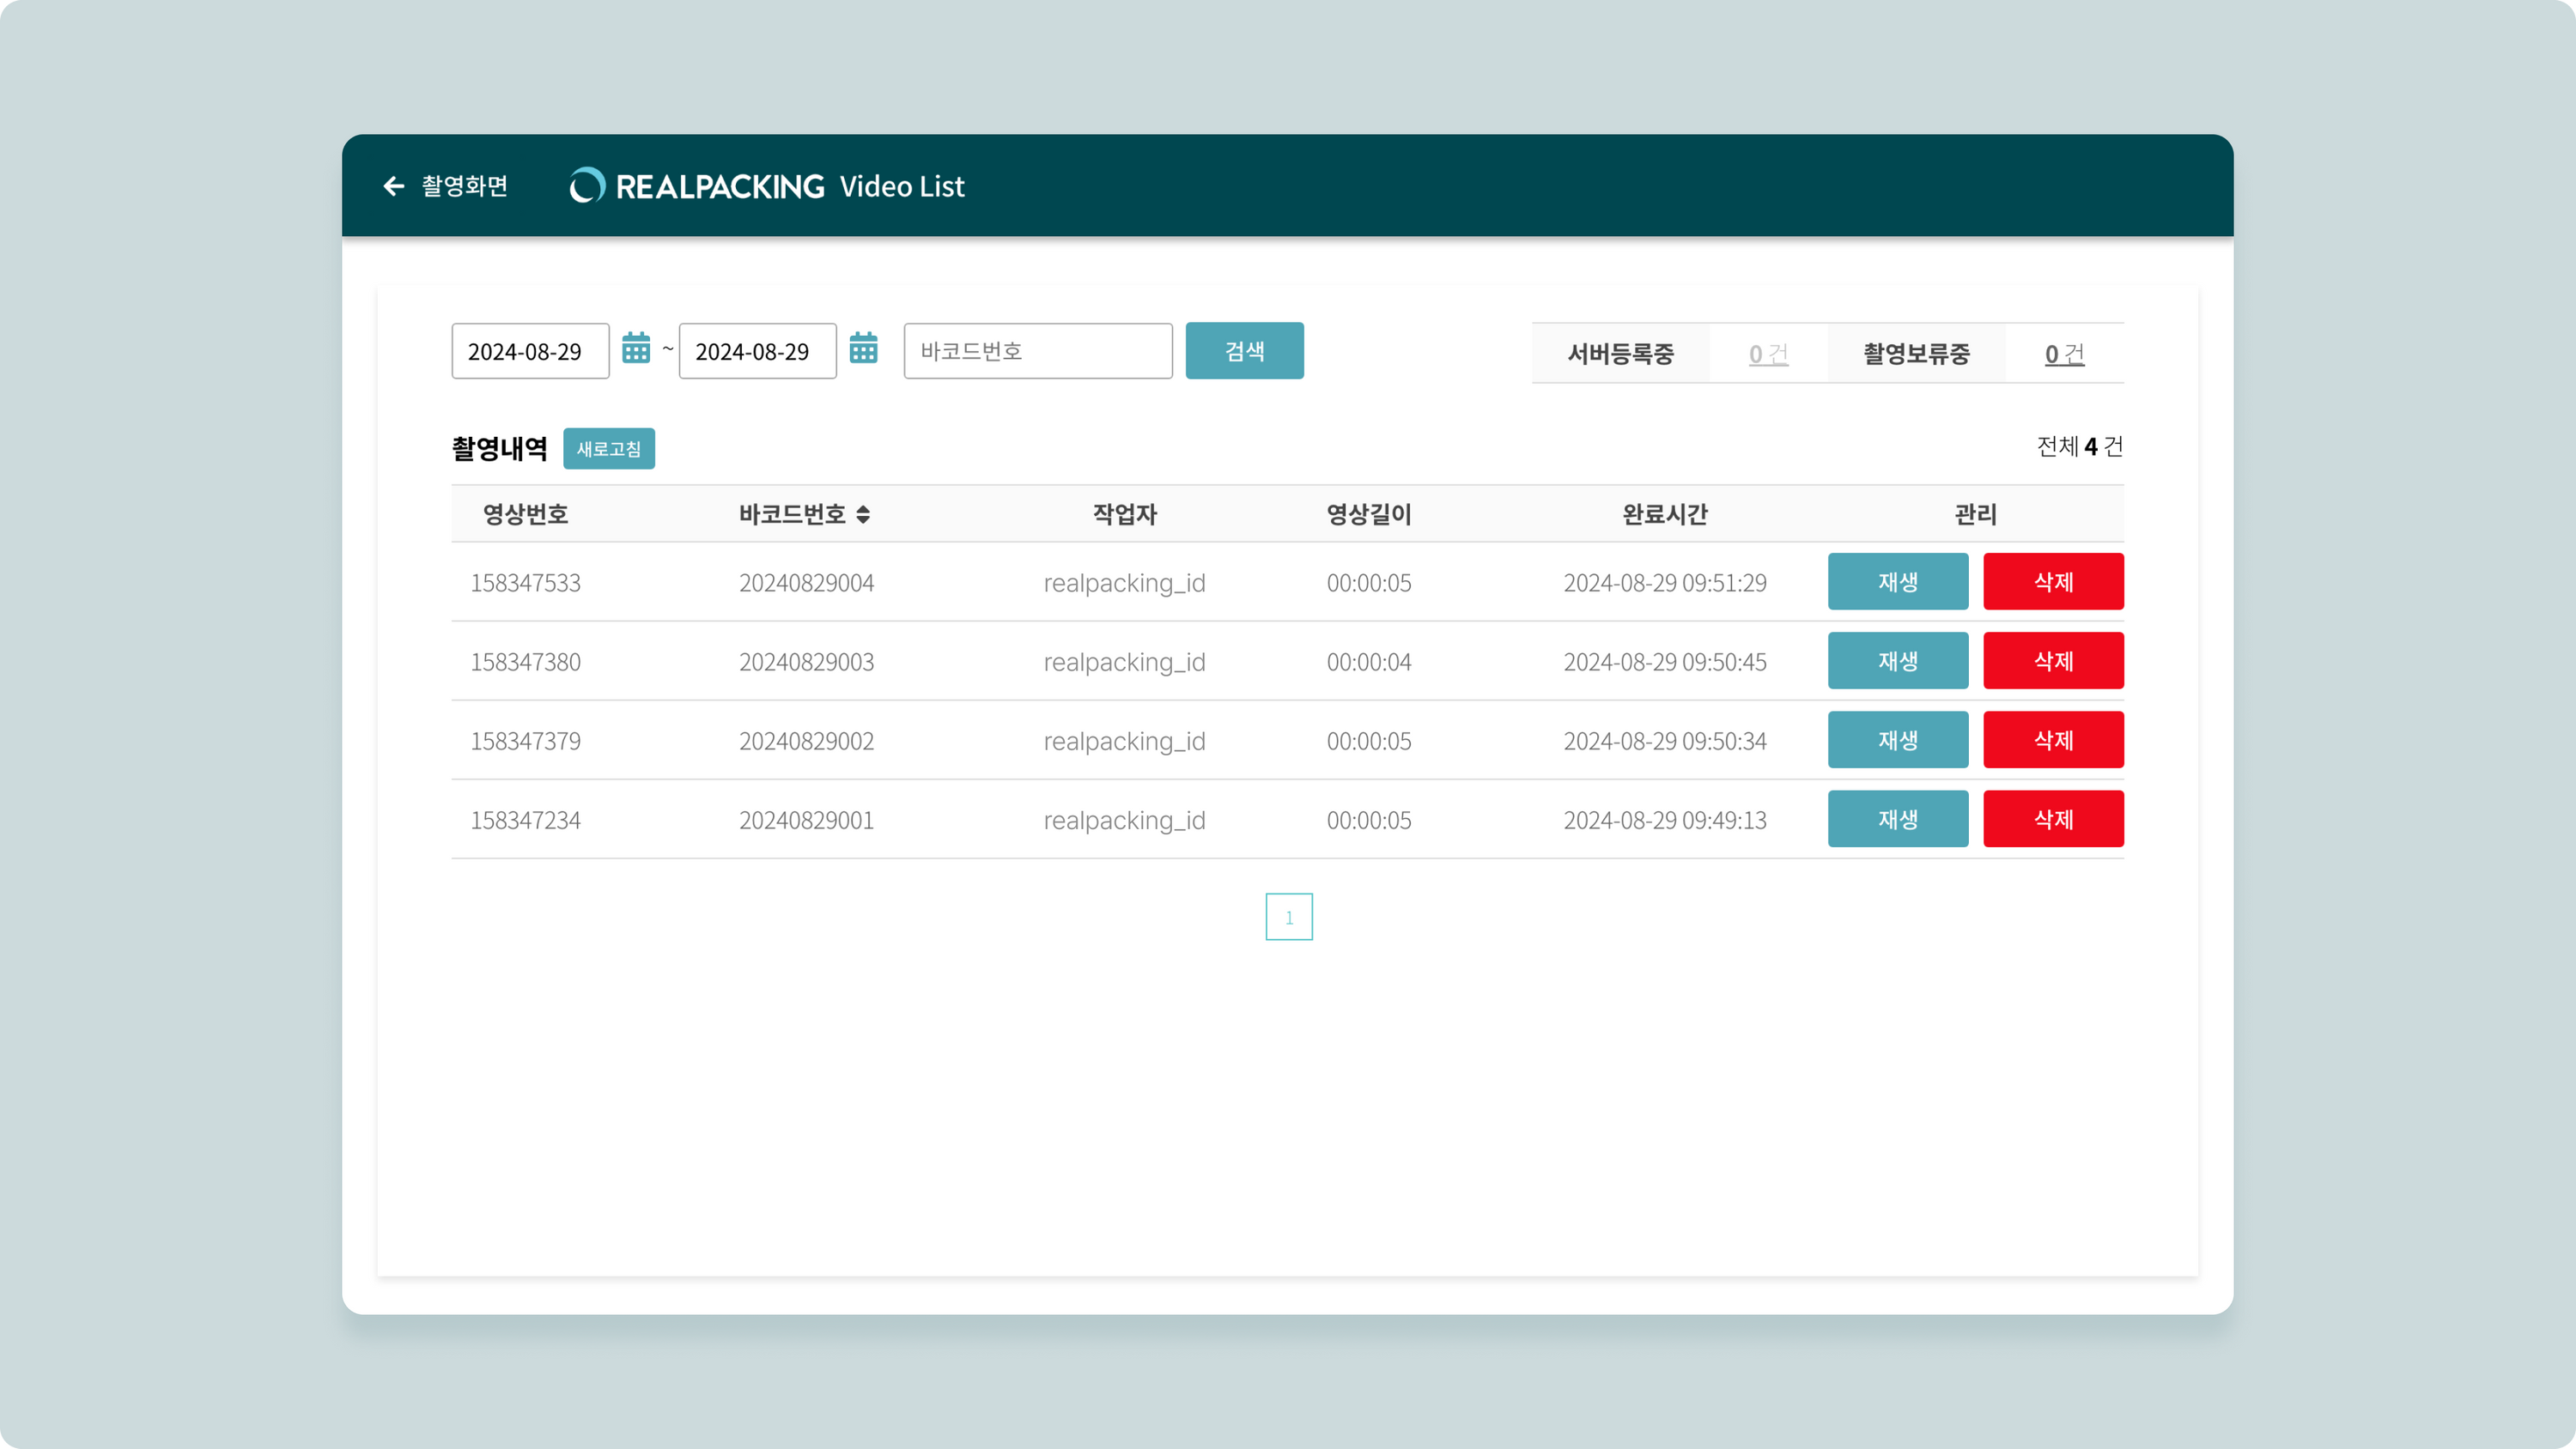Open the 촬영보류중 0 건 link
The height and width of the screenshot is (1449, 2576).
tap(2063, 354)
